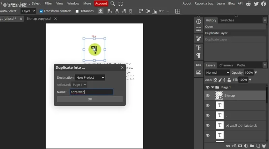Open History panel options menu
Viewport: 269px width, 149px height.
point(265,20)
